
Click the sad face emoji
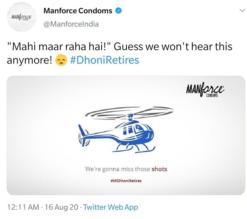tap(61, 60)
